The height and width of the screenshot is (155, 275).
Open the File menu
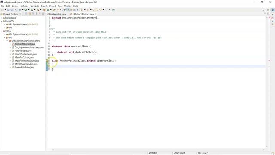tap(3, 6)
